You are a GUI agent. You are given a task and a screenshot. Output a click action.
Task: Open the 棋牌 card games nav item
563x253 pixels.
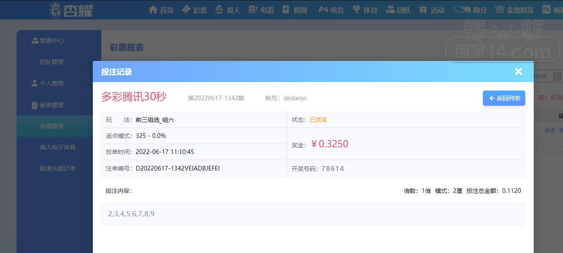pyautogui.click(x=295, y=10)
